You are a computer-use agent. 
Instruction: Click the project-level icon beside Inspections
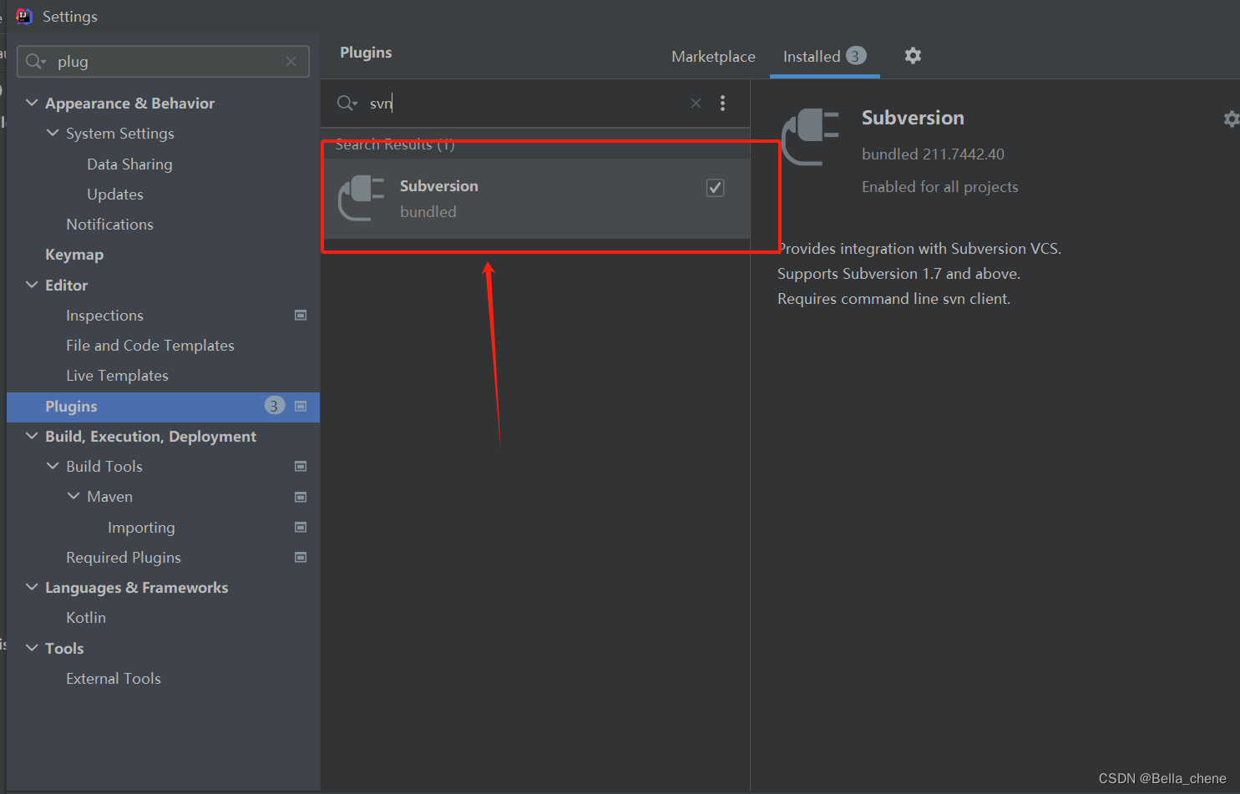point(301,315)
